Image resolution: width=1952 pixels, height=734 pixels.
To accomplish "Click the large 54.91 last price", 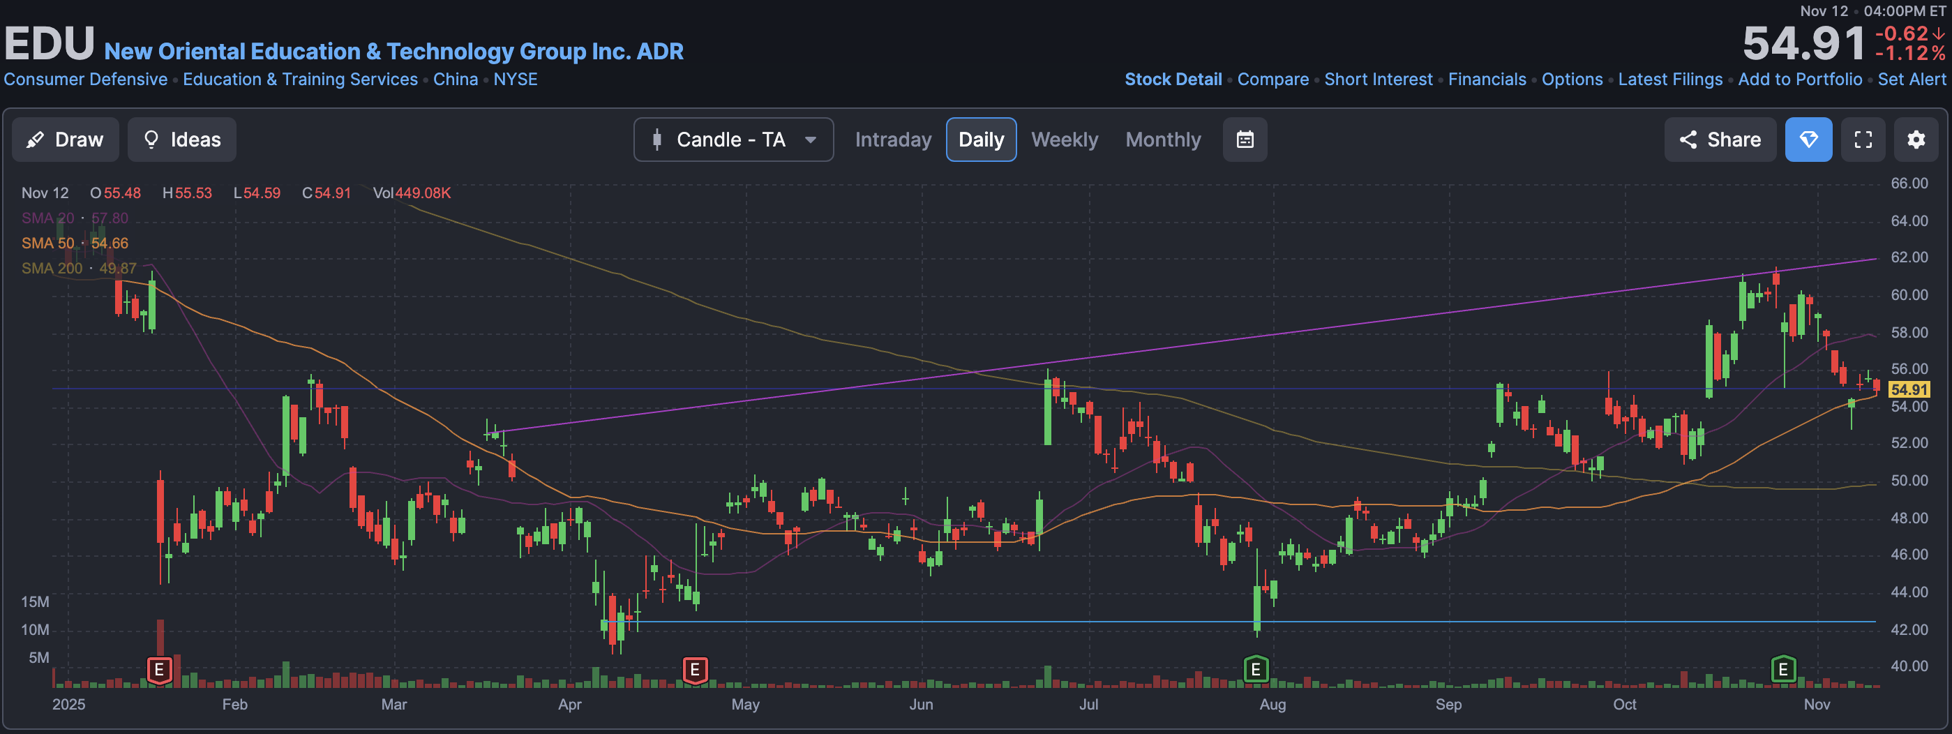I will (x=1804, y=44).
